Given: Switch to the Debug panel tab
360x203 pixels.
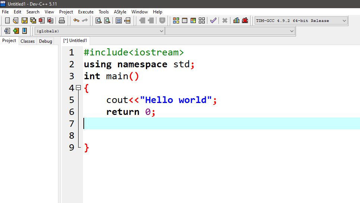Looking at the screenshot, I should pos(45,41).
